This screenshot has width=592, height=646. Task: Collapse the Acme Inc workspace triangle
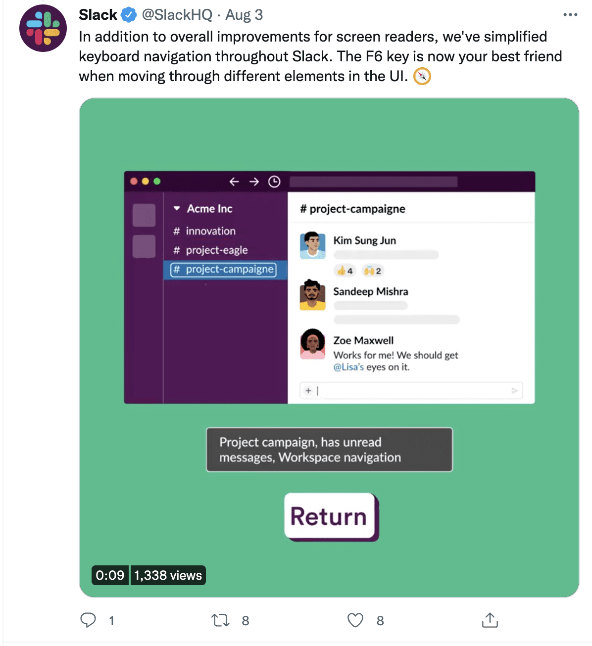pyautogui.click(x=177, y=209)
